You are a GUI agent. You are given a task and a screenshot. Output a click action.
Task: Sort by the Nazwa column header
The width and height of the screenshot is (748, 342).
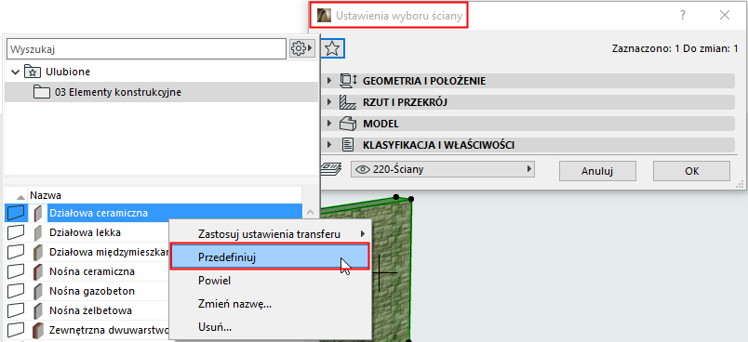(165, 195)
